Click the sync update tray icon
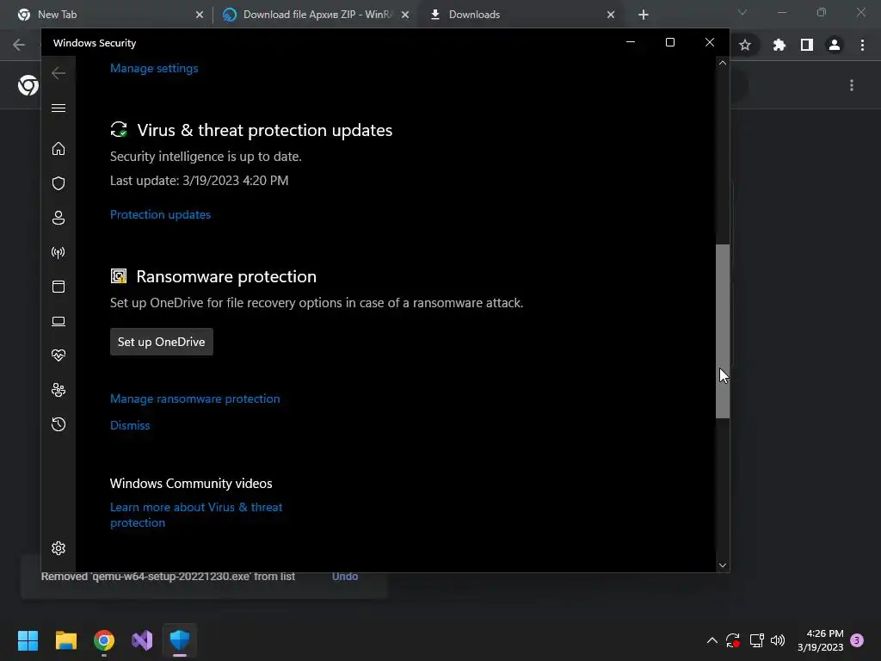 tap(733, 640)
